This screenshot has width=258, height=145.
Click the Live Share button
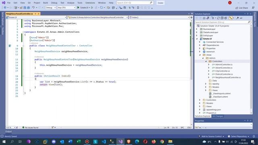coord(241,8)
